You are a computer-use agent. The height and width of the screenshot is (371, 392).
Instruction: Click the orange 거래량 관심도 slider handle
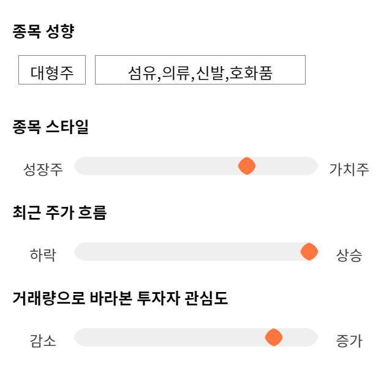(x=273, y=337)
